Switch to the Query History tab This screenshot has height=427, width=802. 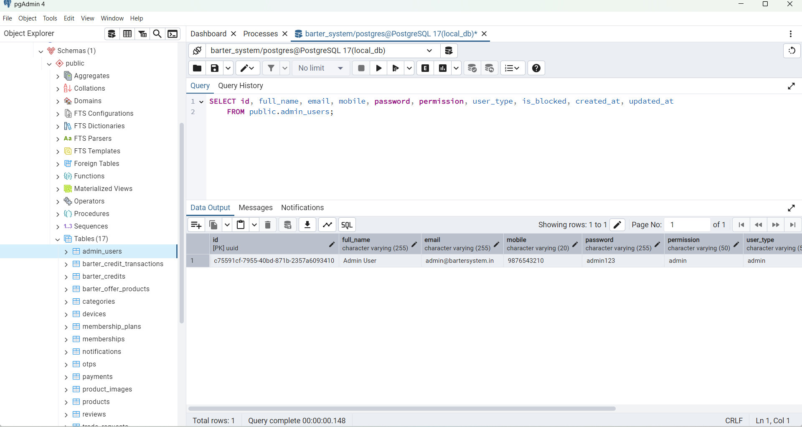pyautogui.click(x=241, y=86)
